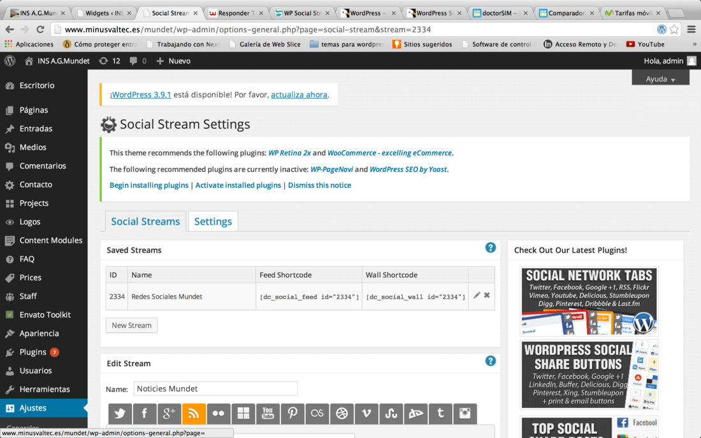701x438 pixels.
Task: Click the WordPress logo in admin bar
Action: [10, 60]
